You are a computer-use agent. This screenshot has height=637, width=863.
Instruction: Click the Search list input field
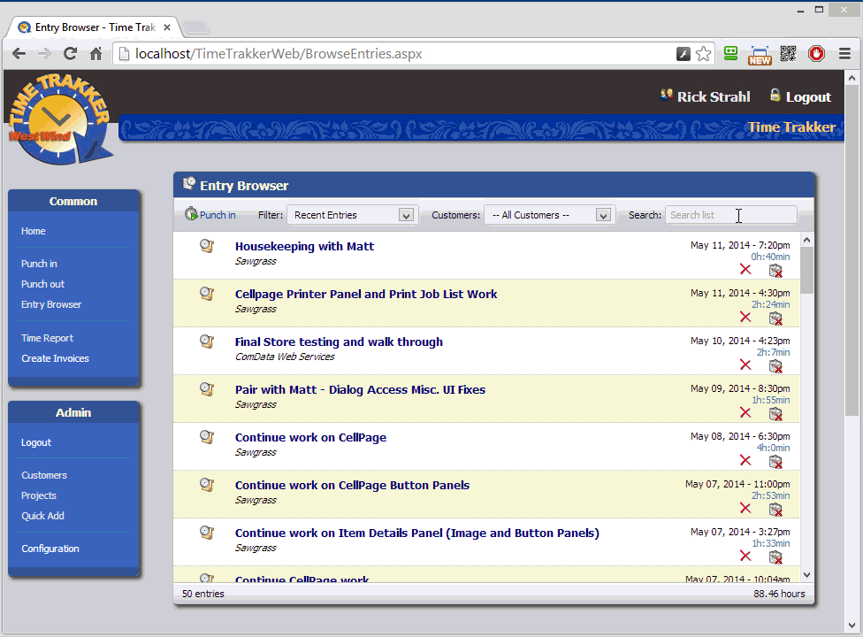pos(730,214)
